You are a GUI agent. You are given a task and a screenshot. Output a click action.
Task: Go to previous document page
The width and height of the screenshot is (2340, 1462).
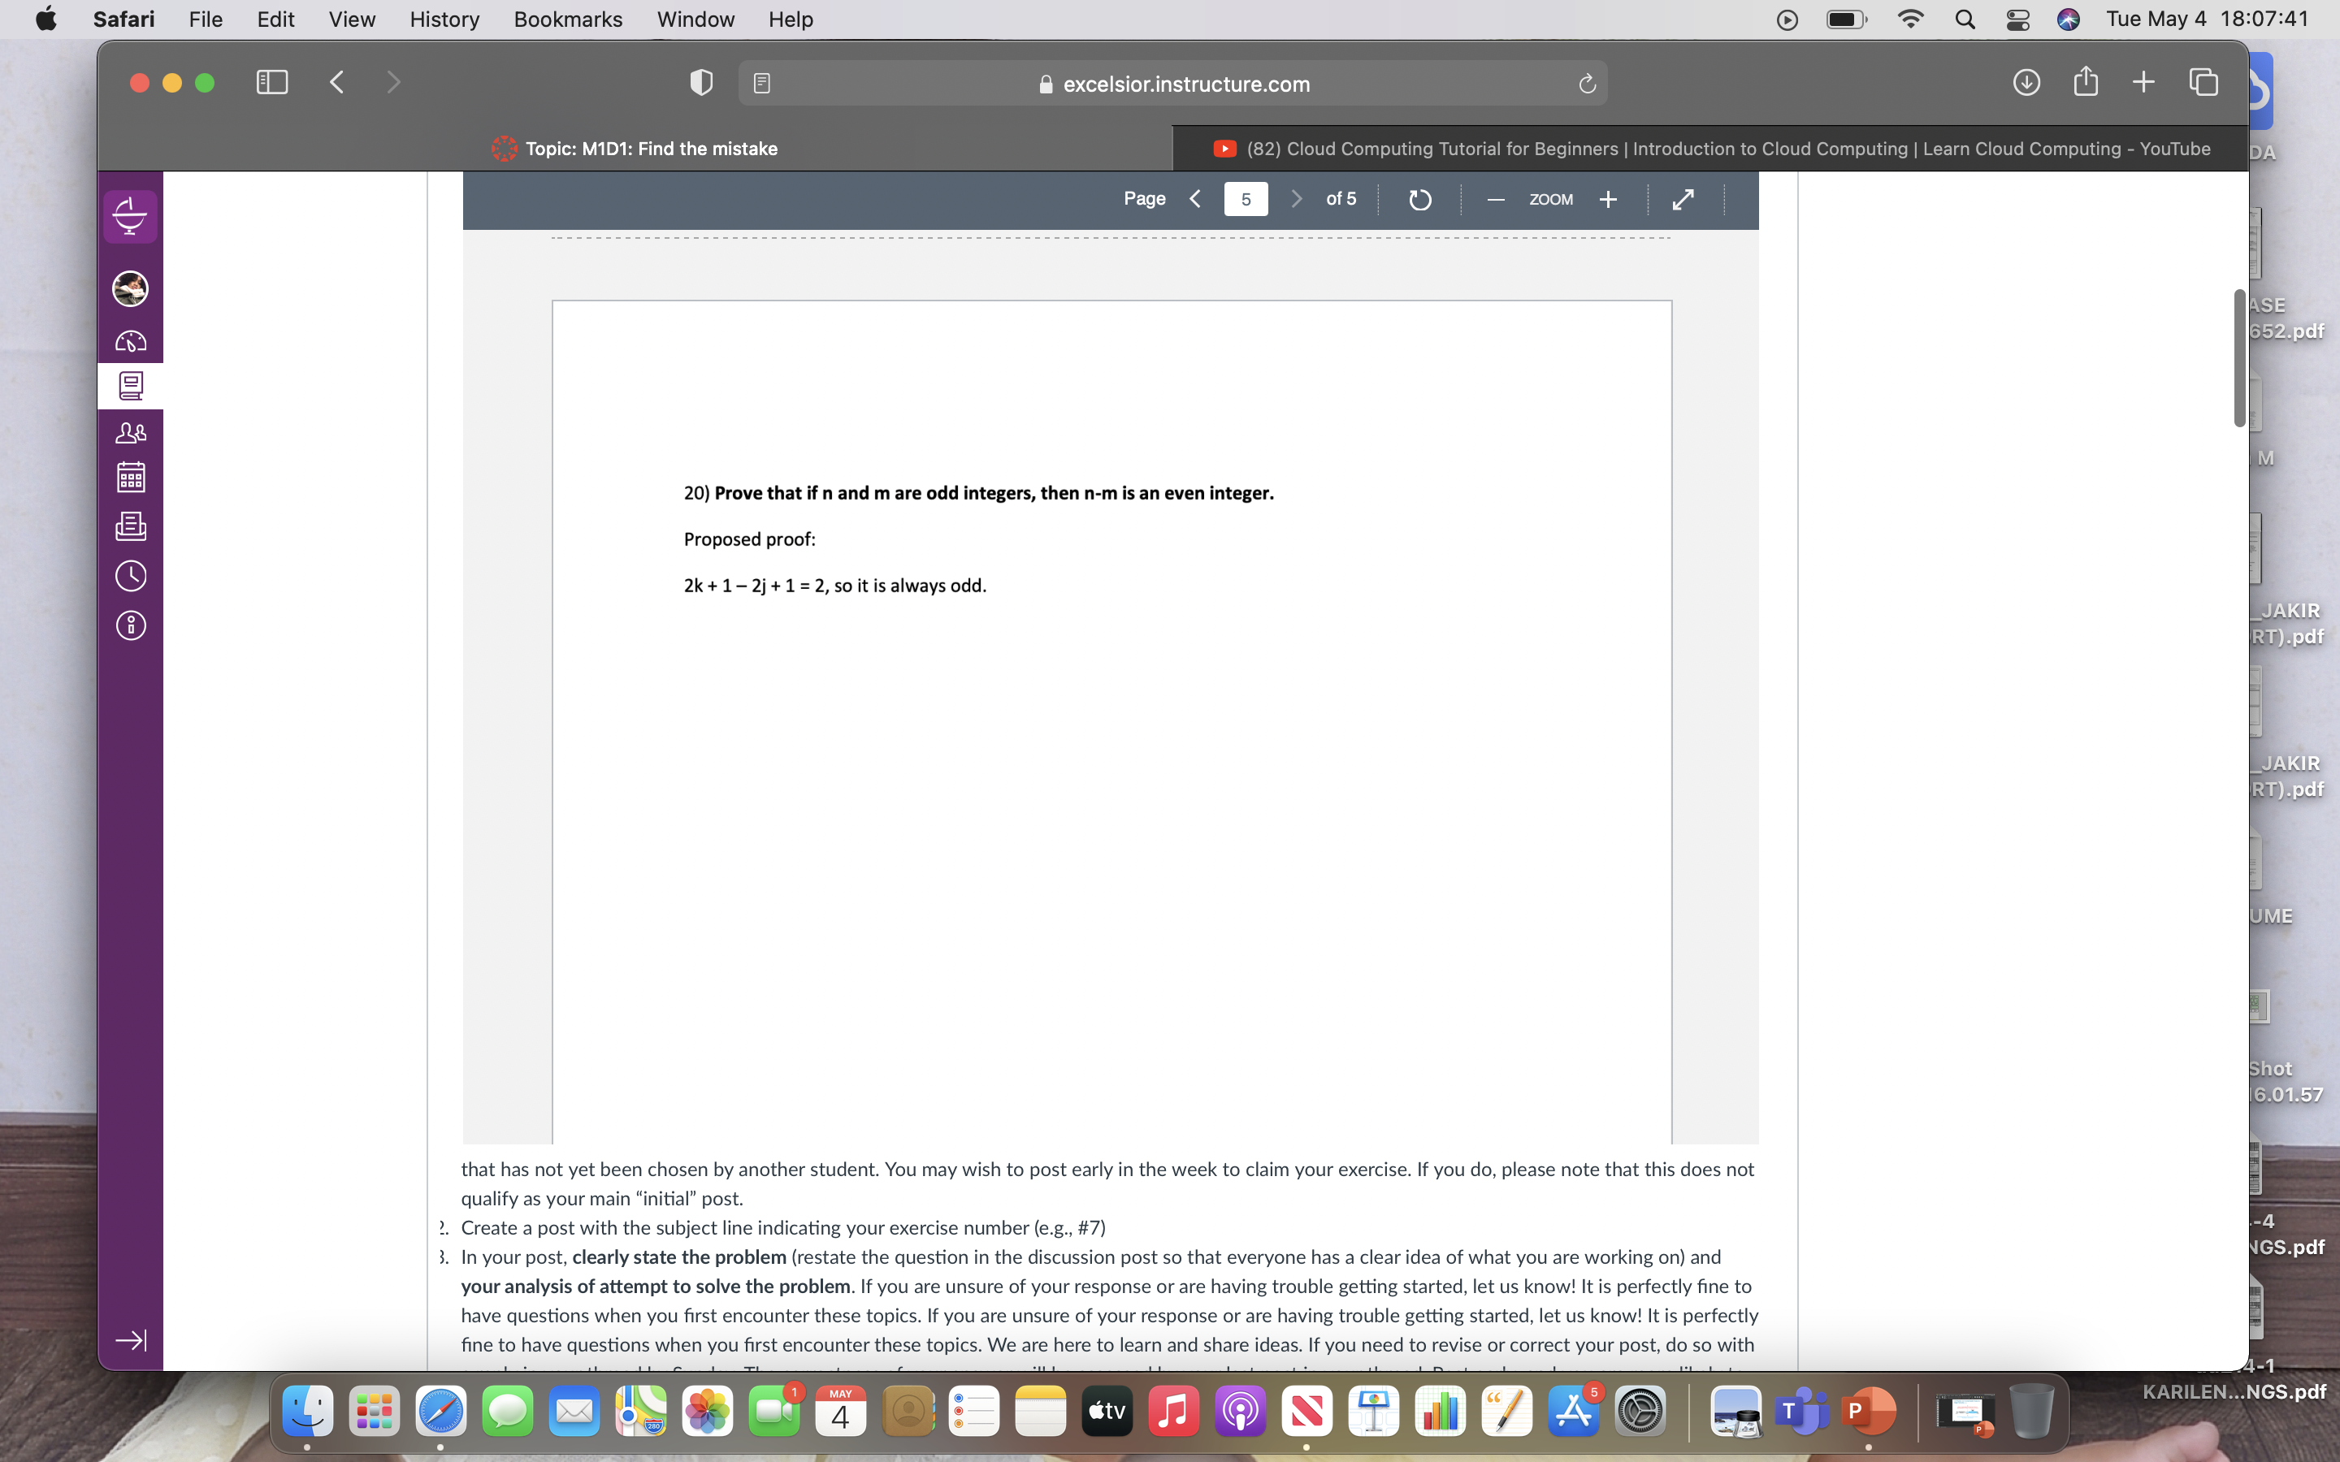click(x=1195, y=199)
